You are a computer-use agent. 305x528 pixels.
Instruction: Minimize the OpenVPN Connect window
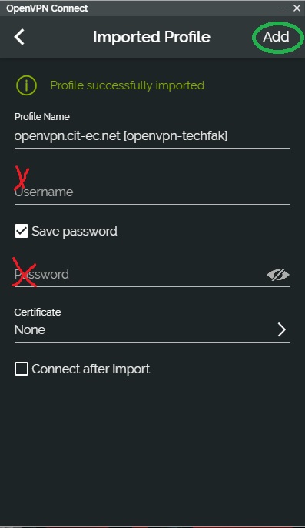281,8
